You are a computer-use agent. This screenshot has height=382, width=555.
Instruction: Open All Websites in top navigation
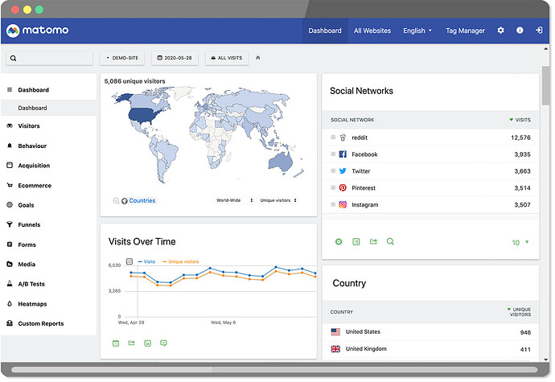point(372,31)
